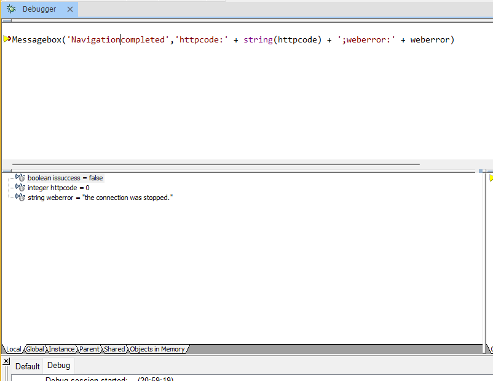Click on the Messagebox code line

tap(232, 40)
